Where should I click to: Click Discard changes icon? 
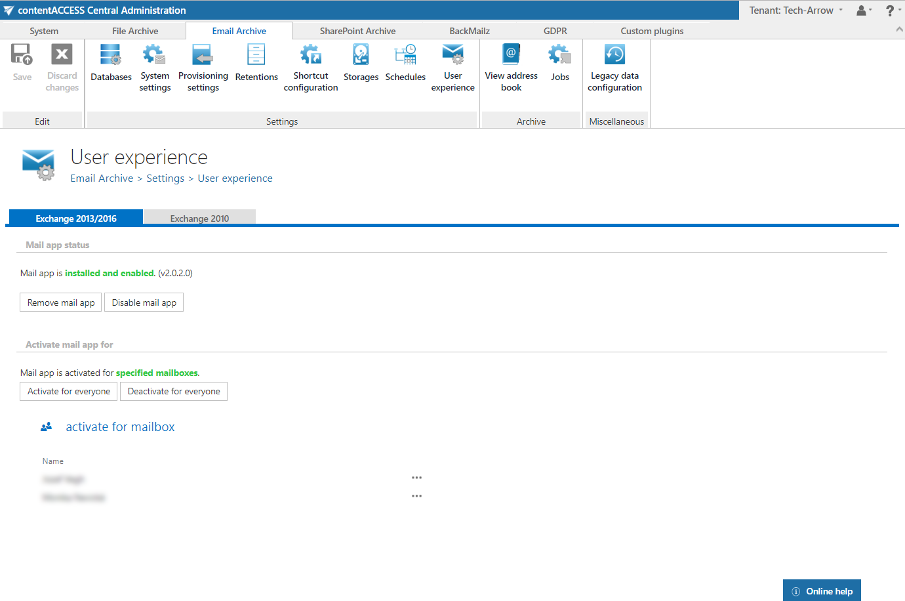62,55
